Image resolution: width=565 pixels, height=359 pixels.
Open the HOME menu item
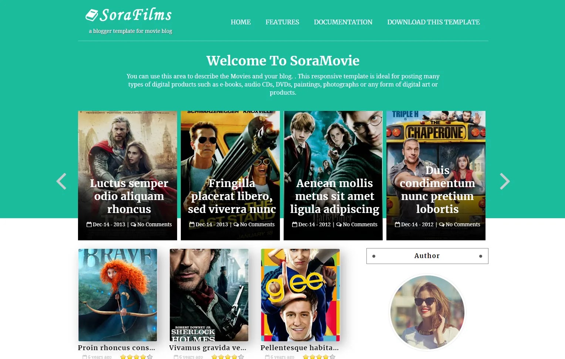tap(241, 22)
